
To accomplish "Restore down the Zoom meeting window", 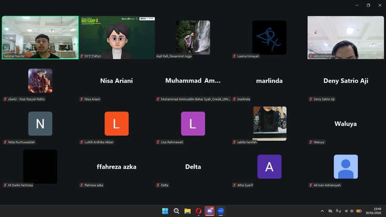I will (368, 5).
